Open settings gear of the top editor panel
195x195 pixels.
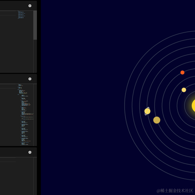[x=30, y=6]
